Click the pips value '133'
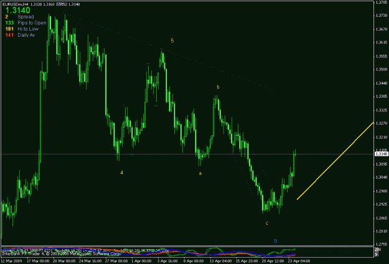Image resolution: width=389 pixels, height=264 pixels. (x=9, y=23)
